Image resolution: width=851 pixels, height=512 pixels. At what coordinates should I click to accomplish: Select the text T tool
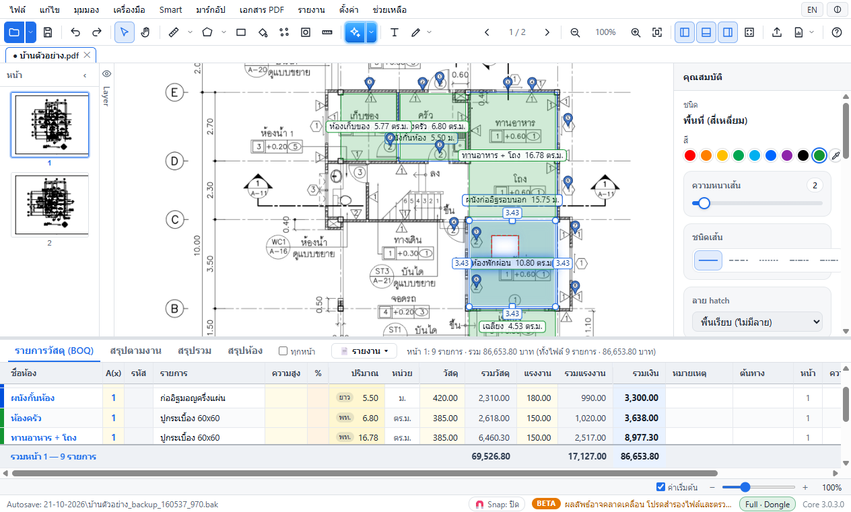395,32
